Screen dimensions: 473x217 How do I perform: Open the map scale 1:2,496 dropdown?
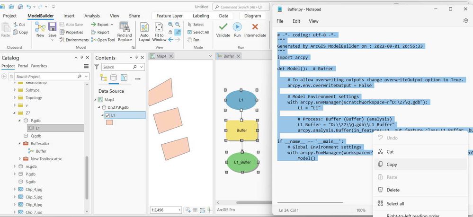pos(180,210)
